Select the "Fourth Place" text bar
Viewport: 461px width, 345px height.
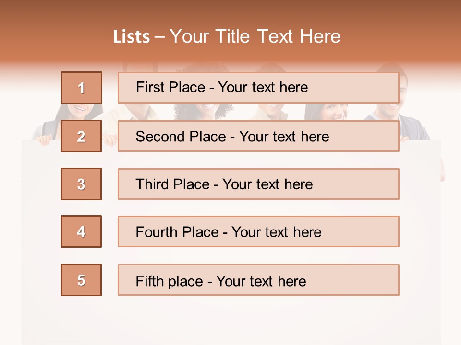(258, 231)
